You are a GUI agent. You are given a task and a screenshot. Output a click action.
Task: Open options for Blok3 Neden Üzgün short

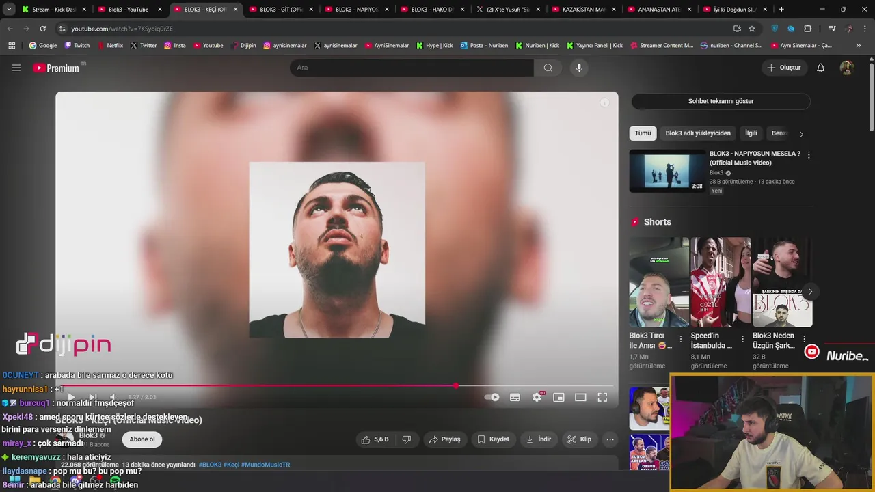(804, 339)
